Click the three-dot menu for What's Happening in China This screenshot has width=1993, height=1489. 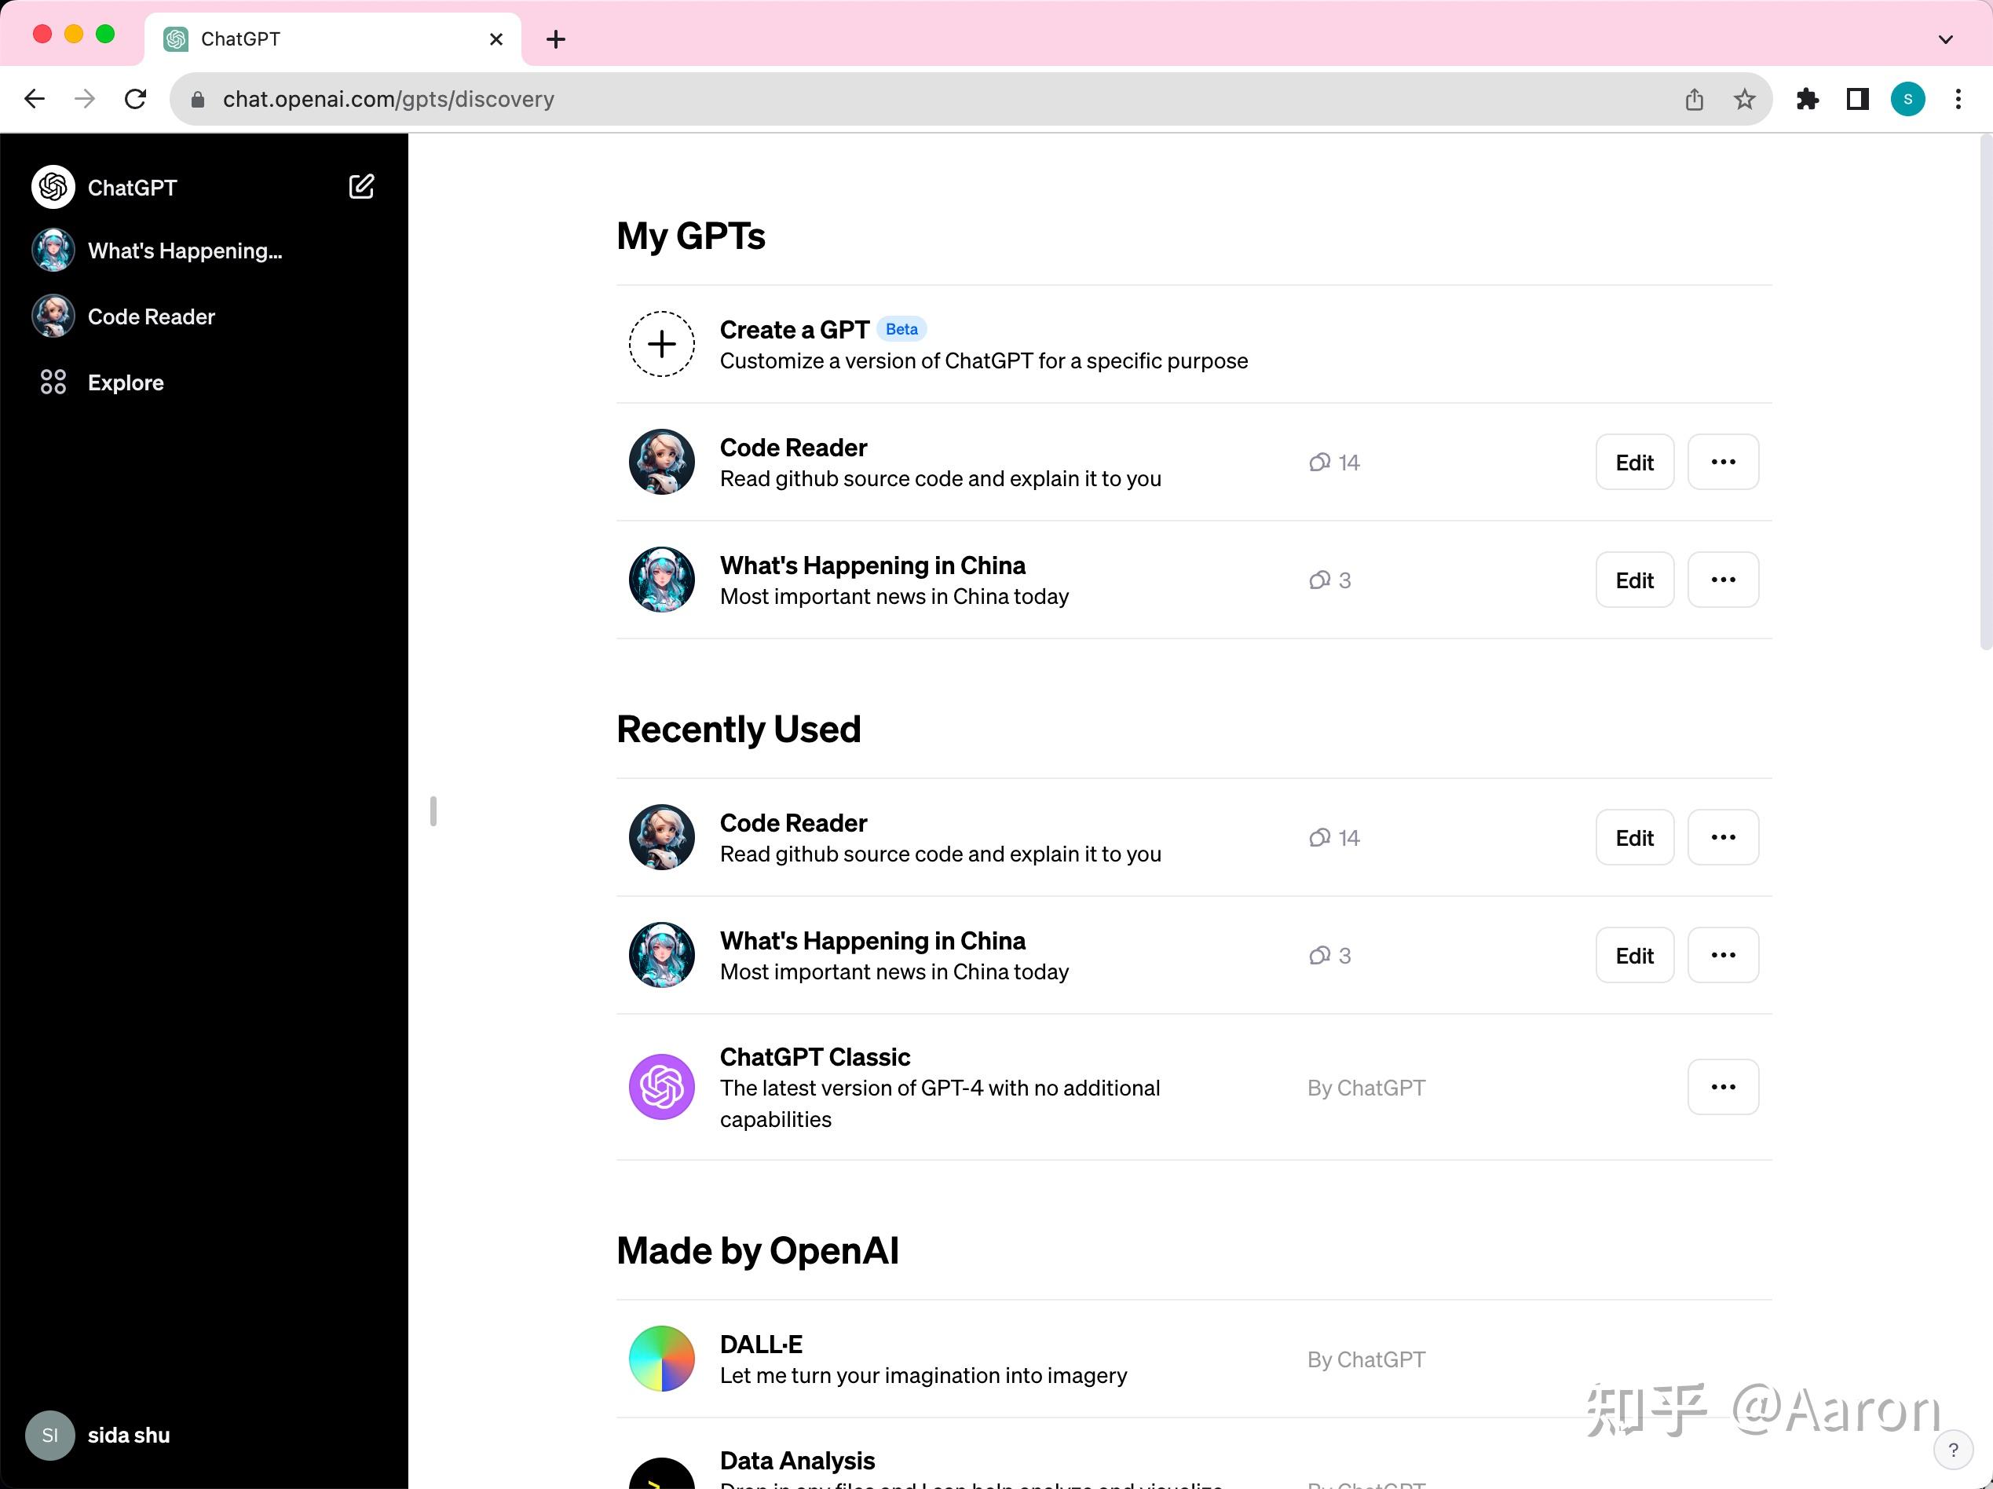tap(1723, 579)
